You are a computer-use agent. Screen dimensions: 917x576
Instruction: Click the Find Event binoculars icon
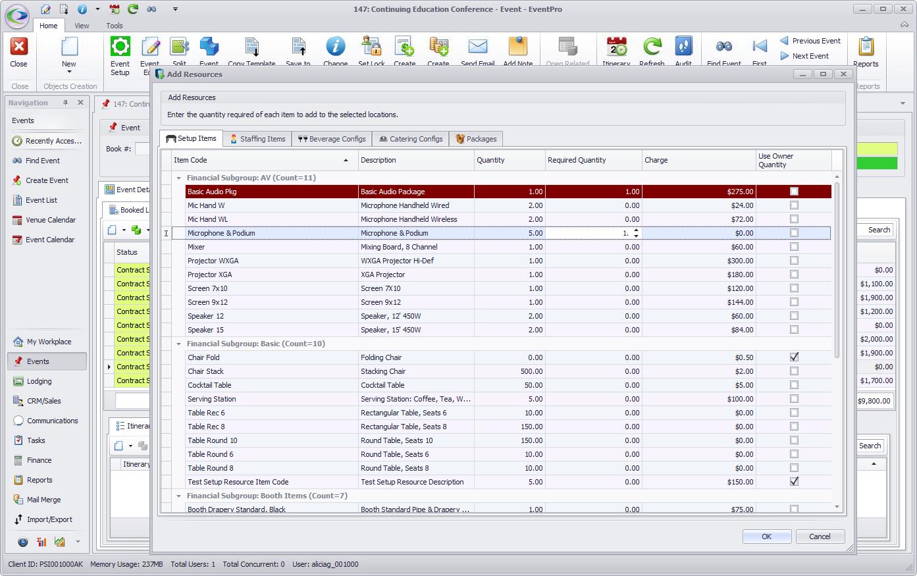click(x=724, y=47)
